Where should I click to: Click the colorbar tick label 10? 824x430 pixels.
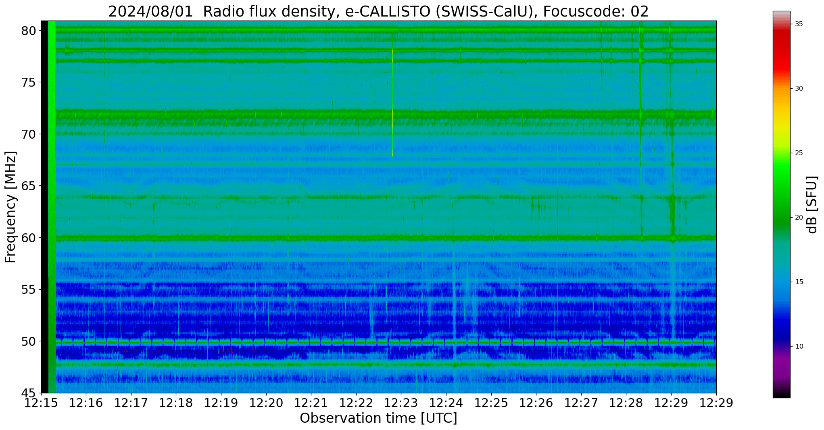(799, 347)
